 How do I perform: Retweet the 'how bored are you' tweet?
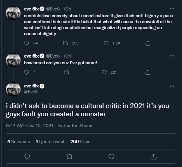pyautogui.click(x=66, y=72)
